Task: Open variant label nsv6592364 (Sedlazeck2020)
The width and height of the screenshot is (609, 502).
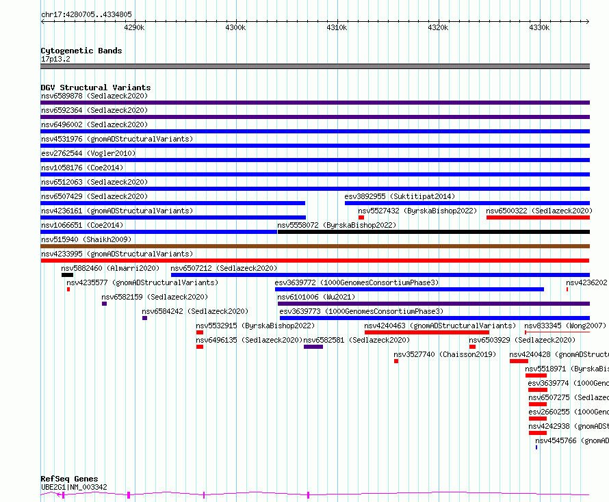Action: pyautogui.click(x=94, y=110)
